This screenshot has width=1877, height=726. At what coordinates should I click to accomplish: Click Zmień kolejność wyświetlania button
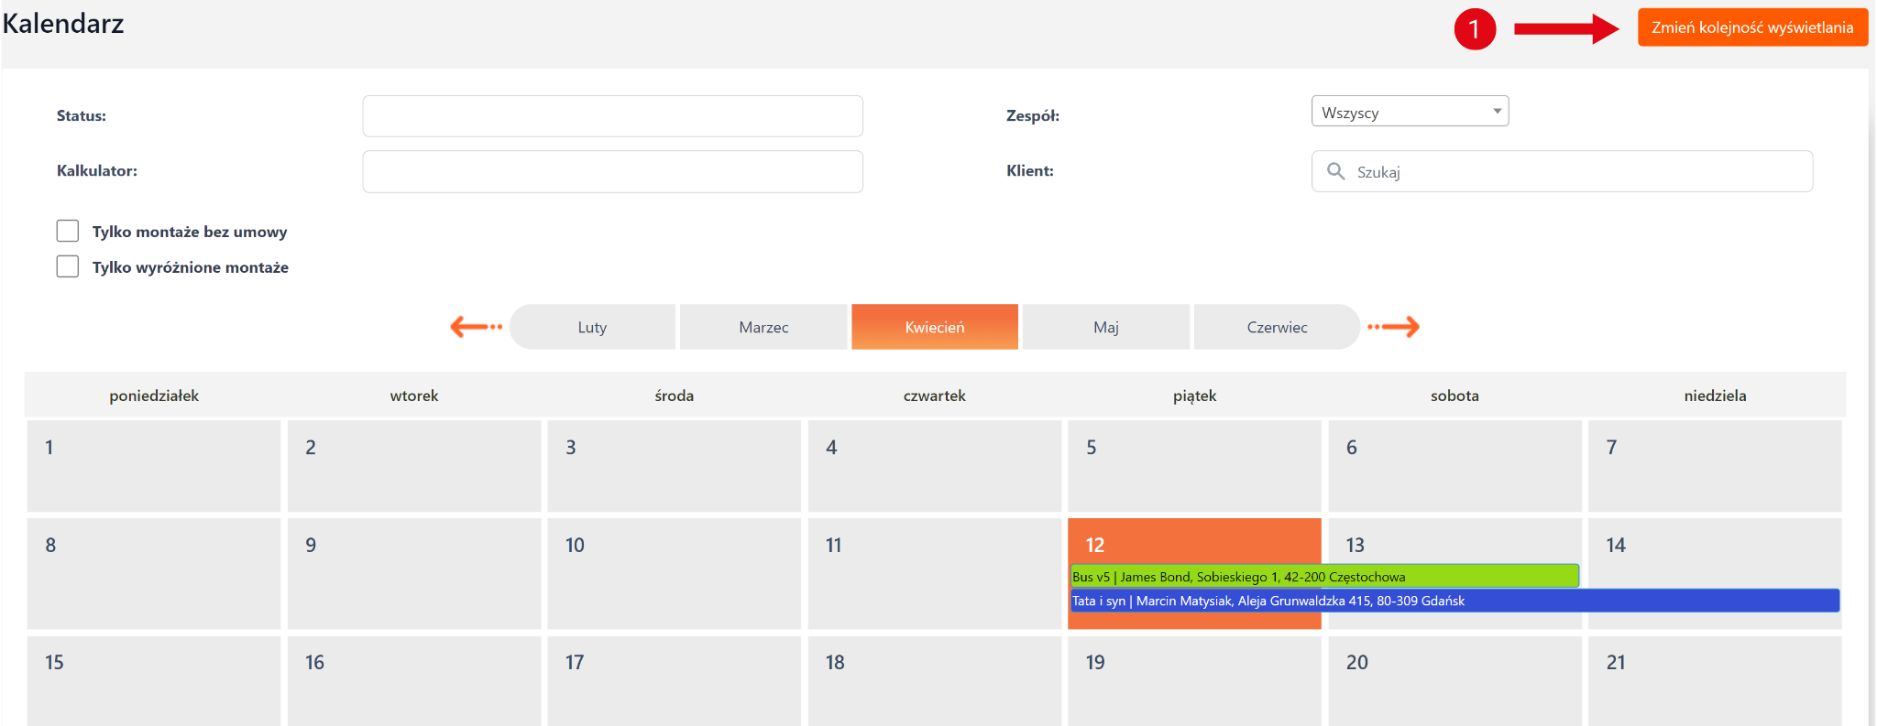point(1751,27)
